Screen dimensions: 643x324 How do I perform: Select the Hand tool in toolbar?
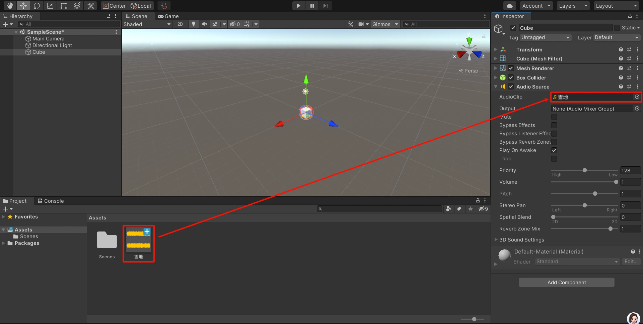[10, 6]
